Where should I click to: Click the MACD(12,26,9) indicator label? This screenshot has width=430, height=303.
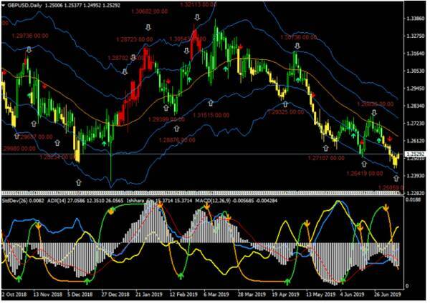[x=213, y=201]
